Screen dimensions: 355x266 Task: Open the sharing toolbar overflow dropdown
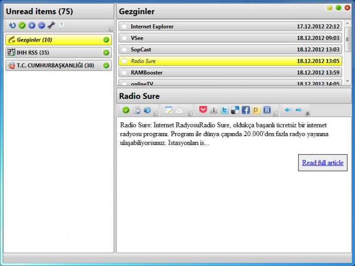[276, 113]
